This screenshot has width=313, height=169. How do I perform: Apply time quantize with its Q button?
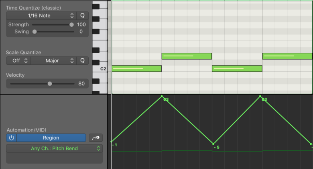(82, 16)
